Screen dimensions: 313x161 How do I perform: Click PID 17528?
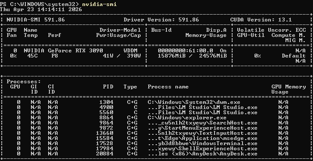click(104, 143)
